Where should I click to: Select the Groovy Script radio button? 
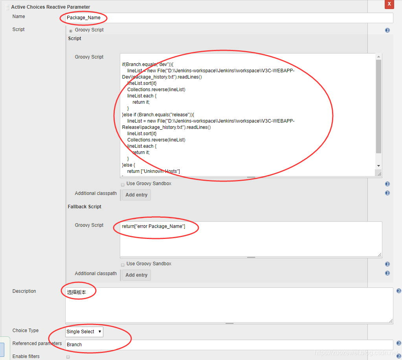point(71,31)
